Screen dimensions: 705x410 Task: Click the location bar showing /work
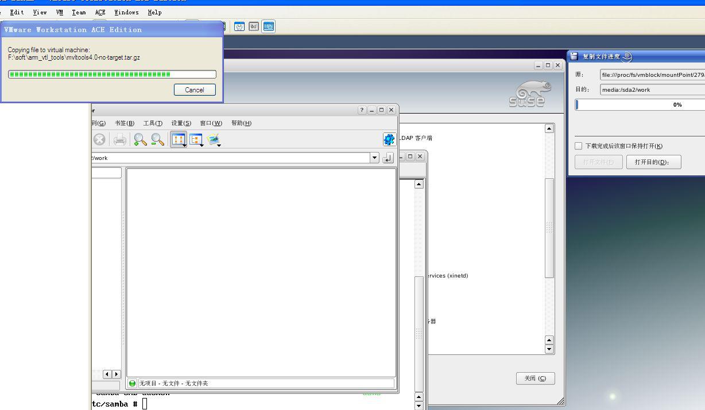(x=231, y=158)
